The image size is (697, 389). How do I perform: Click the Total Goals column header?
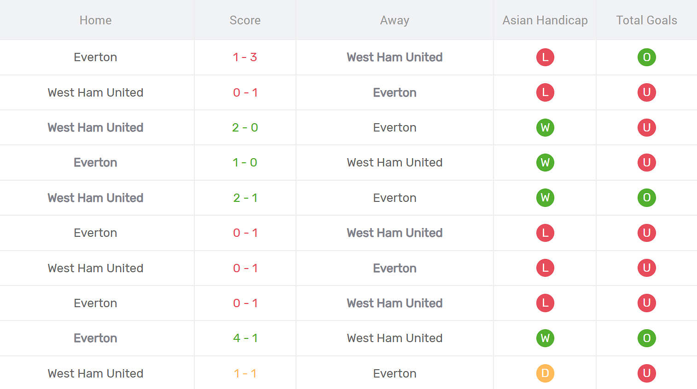[646, 20]
